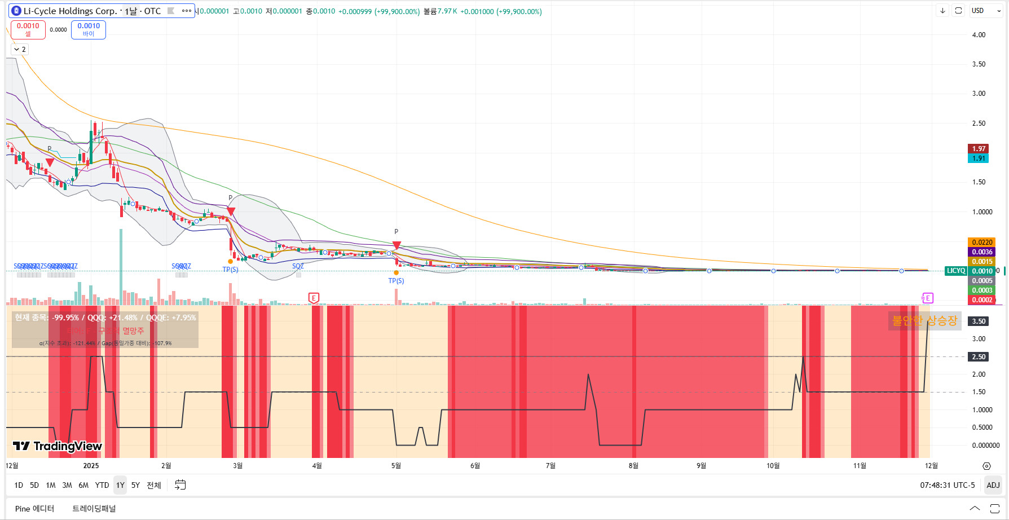Click the purple 0.0036 price label
This screenshot has height=520, width=1009.
coord(982,252)
